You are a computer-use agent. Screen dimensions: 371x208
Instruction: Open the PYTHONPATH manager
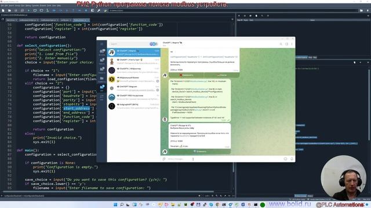tap(106, 10)
